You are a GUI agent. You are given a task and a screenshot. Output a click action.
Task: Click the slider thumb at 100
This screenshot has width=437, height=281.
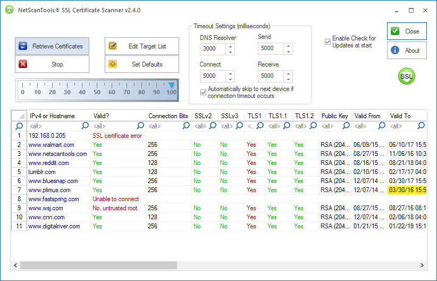coord(171,85)
